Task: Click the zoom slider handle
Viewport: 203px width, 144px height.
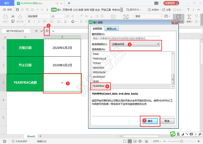Action: tap(181, 141)
